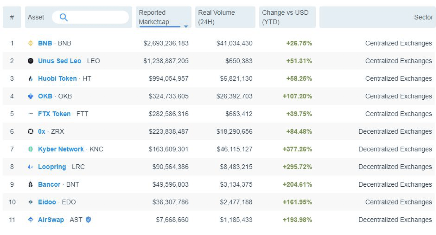Screen dimensions: 436x235
Task: Click the Bancor logo icon
Action: pyautogui.click(x=30, y=185)
